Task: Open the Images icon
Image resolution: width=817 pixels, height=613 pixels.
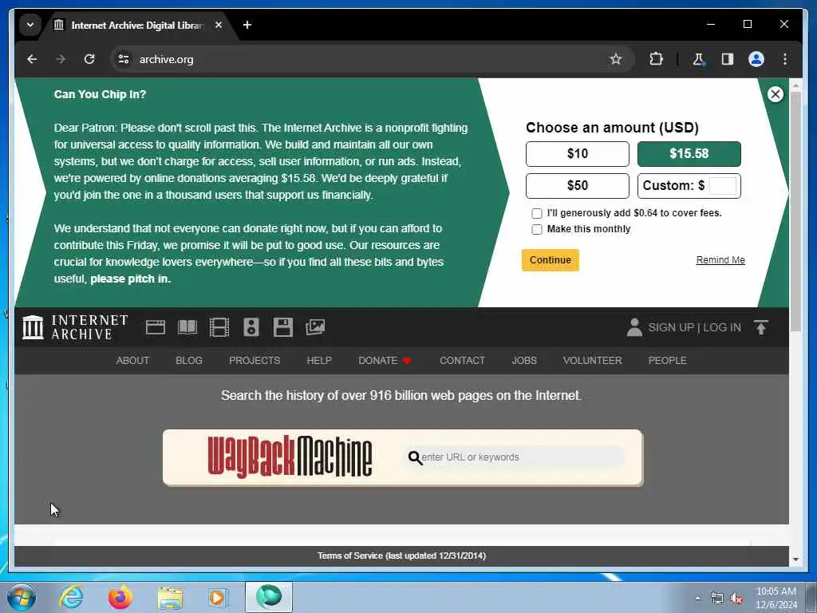Action: pos(315,327)
